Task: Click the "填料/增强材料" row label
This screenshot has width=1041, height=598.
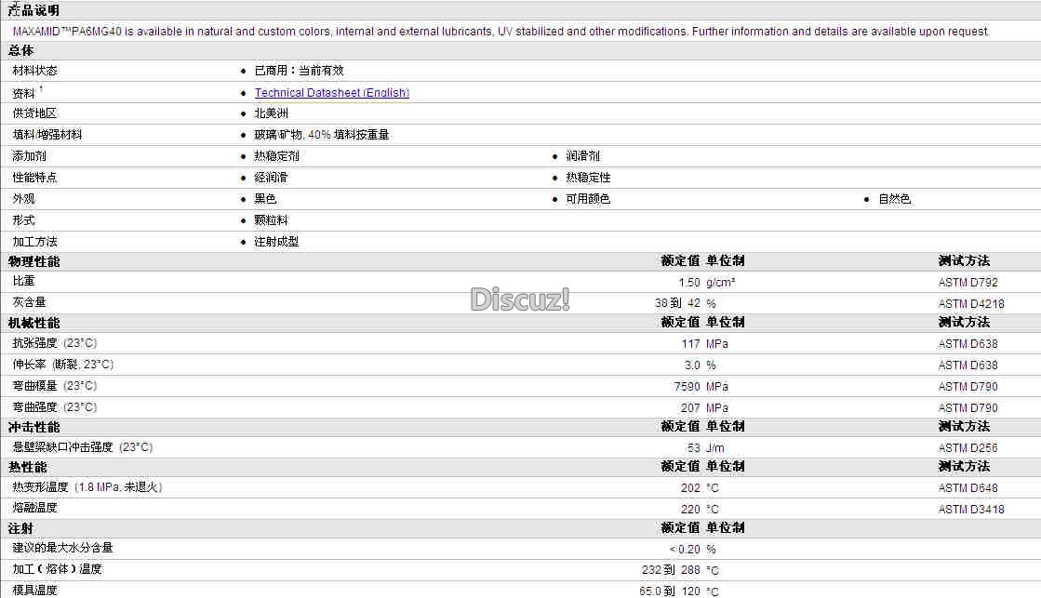Action: 47,135
